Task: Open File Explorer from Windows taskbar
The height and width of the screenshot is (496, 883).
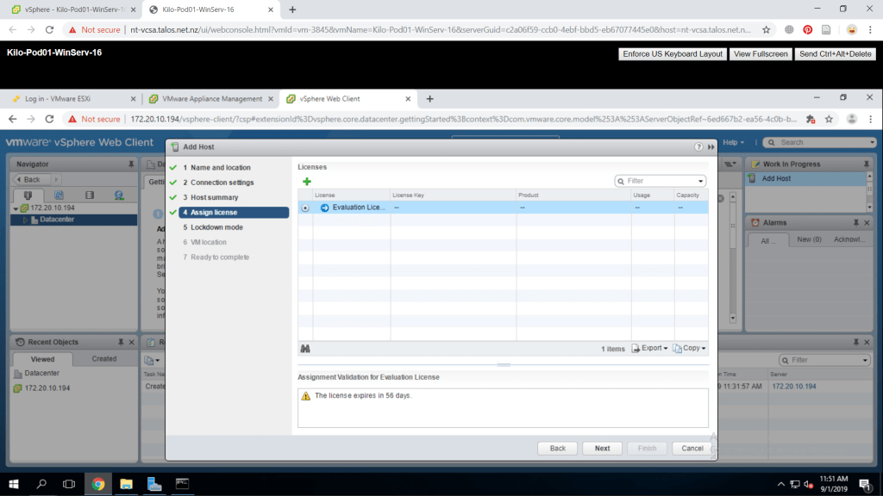Action: click(x=126, y=484)
